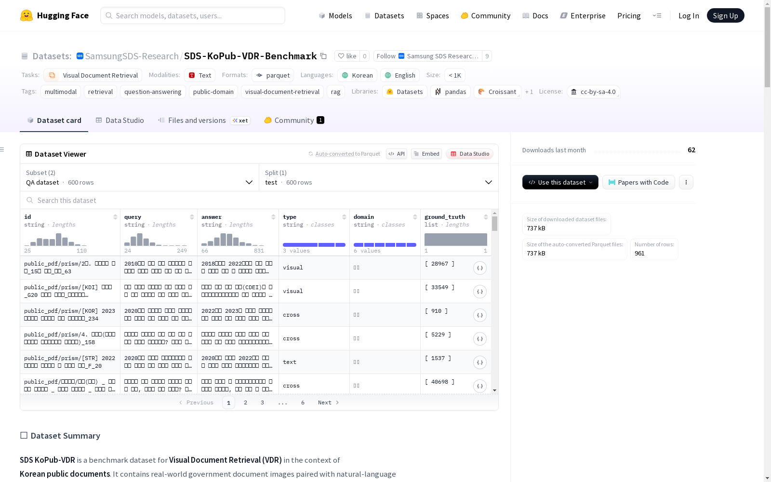771x482 pixels.
Task: Open the Use this dataset dropdown
Action: coord(560,182)
